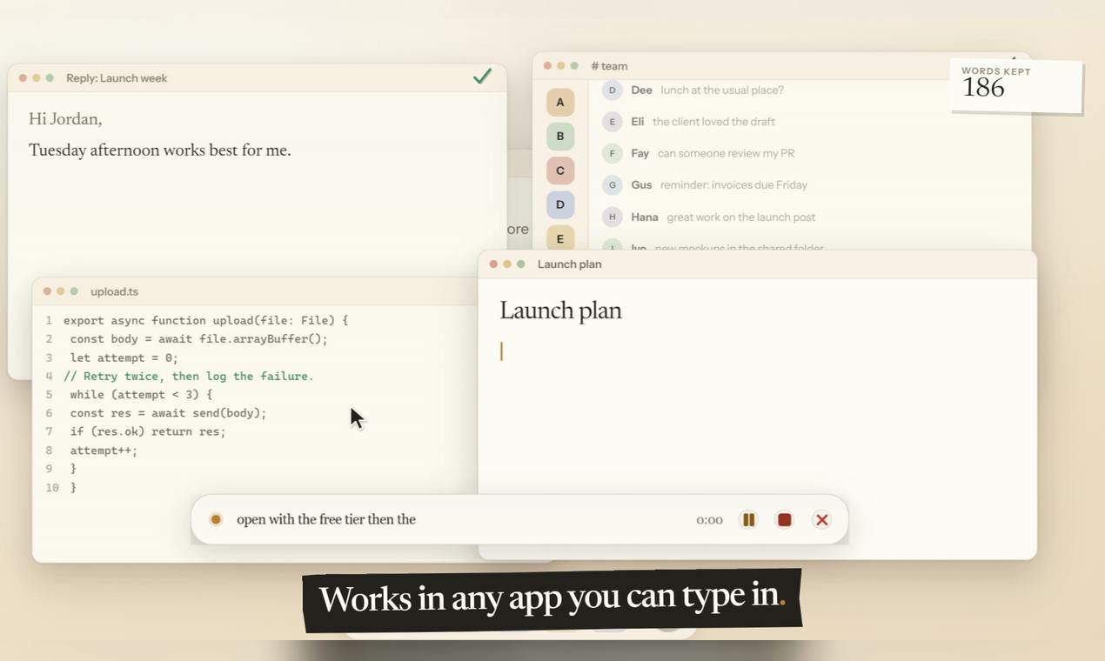Click the 'Hi Jordan,' greeting line
Viewport: 1105px width, 661px height.
point(65,119)
